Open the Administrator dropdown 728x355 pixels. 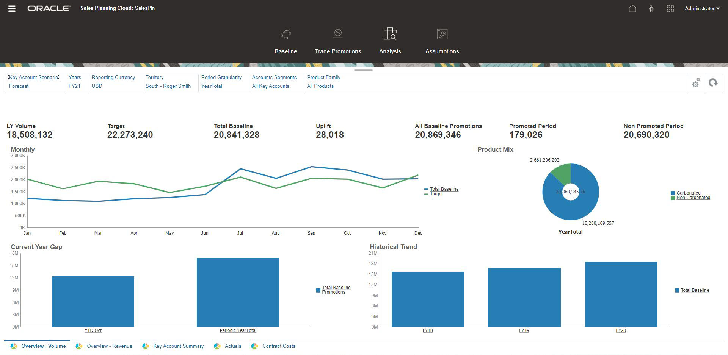click(x=702, y=8)
